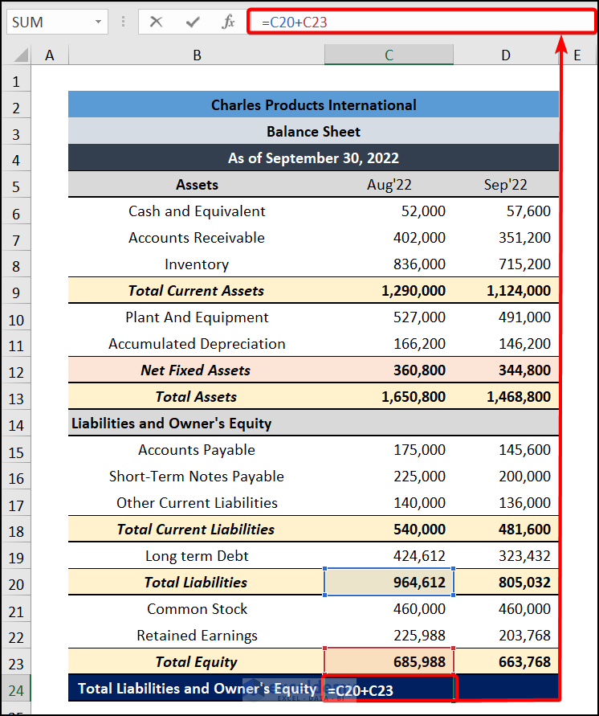The height and width of the screenshot is (716, 599).
Task: Click the Common Stock label
Action: tap(197, 608)
